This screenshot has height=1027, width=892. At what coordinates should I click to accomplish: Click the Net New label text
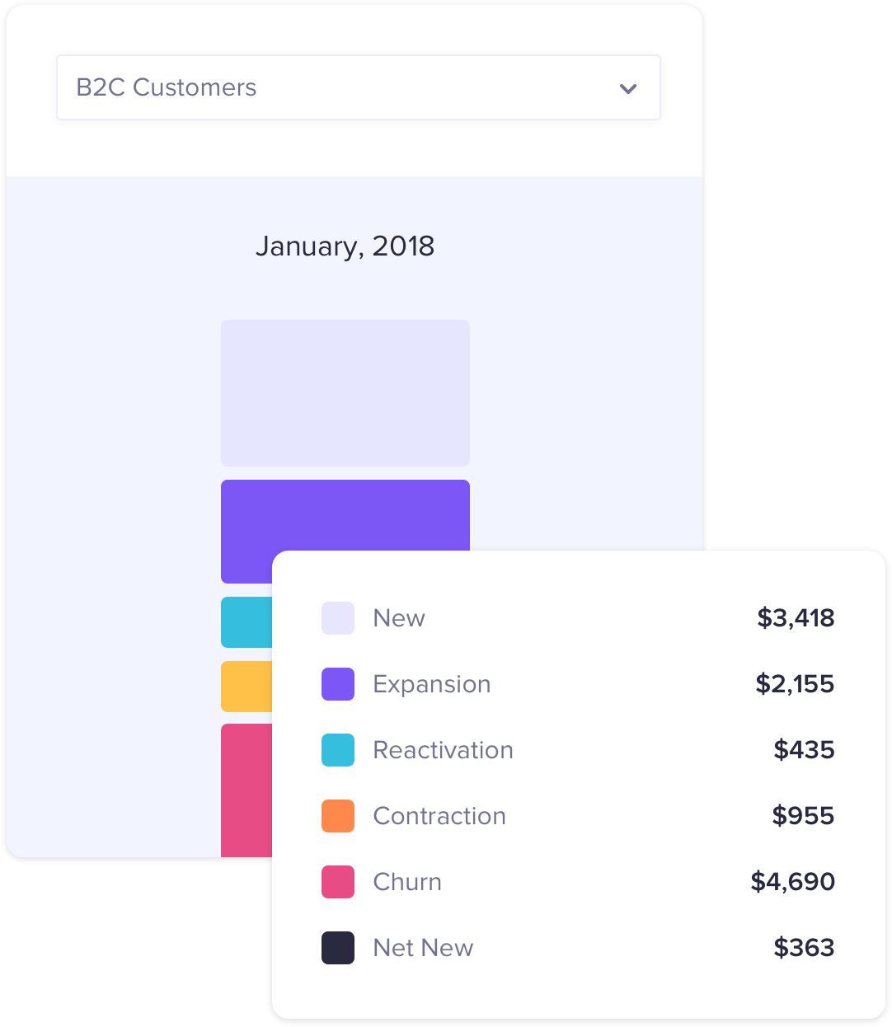(x=424, y=948)
